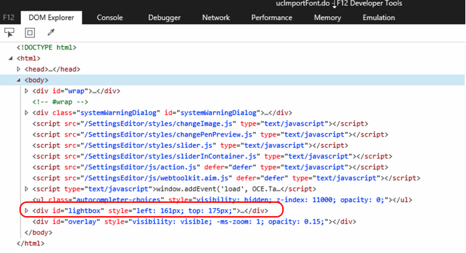Select the <body> opening tag row
466x253 pixels.
click(233, 80)
